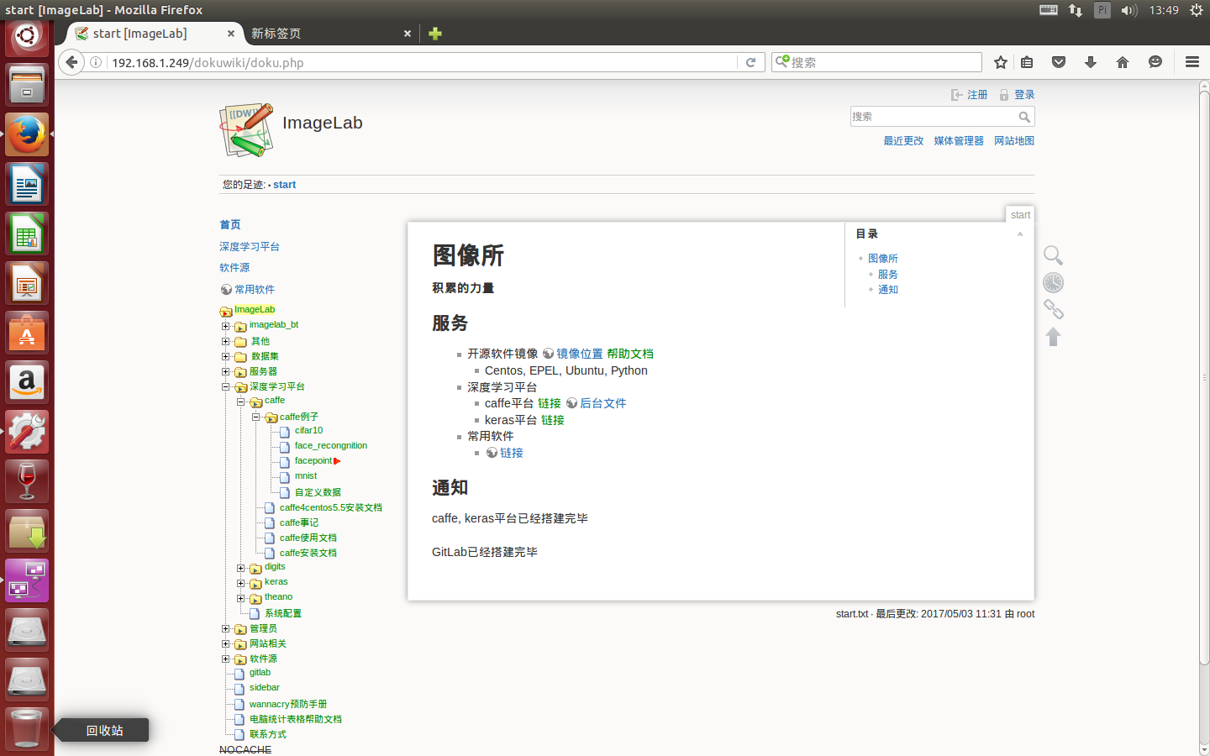
Task: Open the Firefox hamburger menu
Action: [x=1192, y=62]
